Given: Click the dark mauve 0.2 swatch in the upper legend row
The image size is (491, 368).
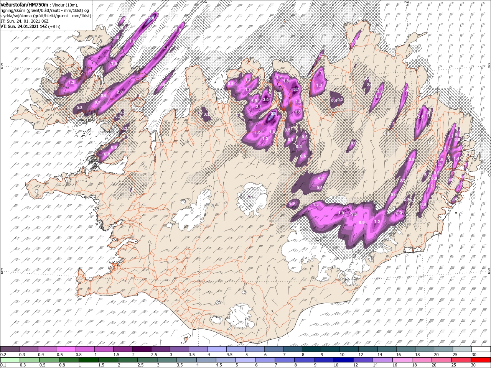Looking at the screenshot, I should coord(10,349).
